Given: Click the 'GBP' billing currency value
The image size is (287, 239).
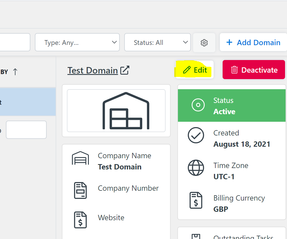Looking at the screenshot, I should click(221, 209).
